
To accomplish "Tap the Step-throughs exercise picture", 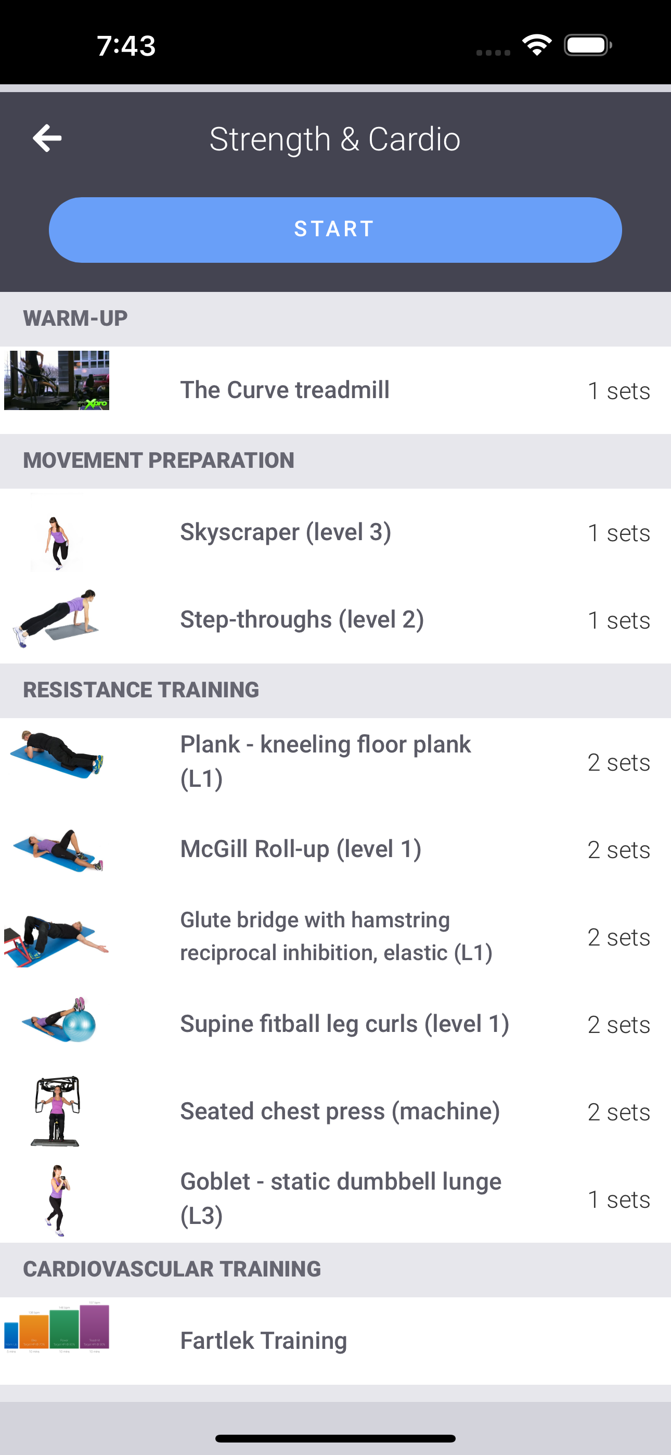I will pyautogui.click(x=57, y=619).
